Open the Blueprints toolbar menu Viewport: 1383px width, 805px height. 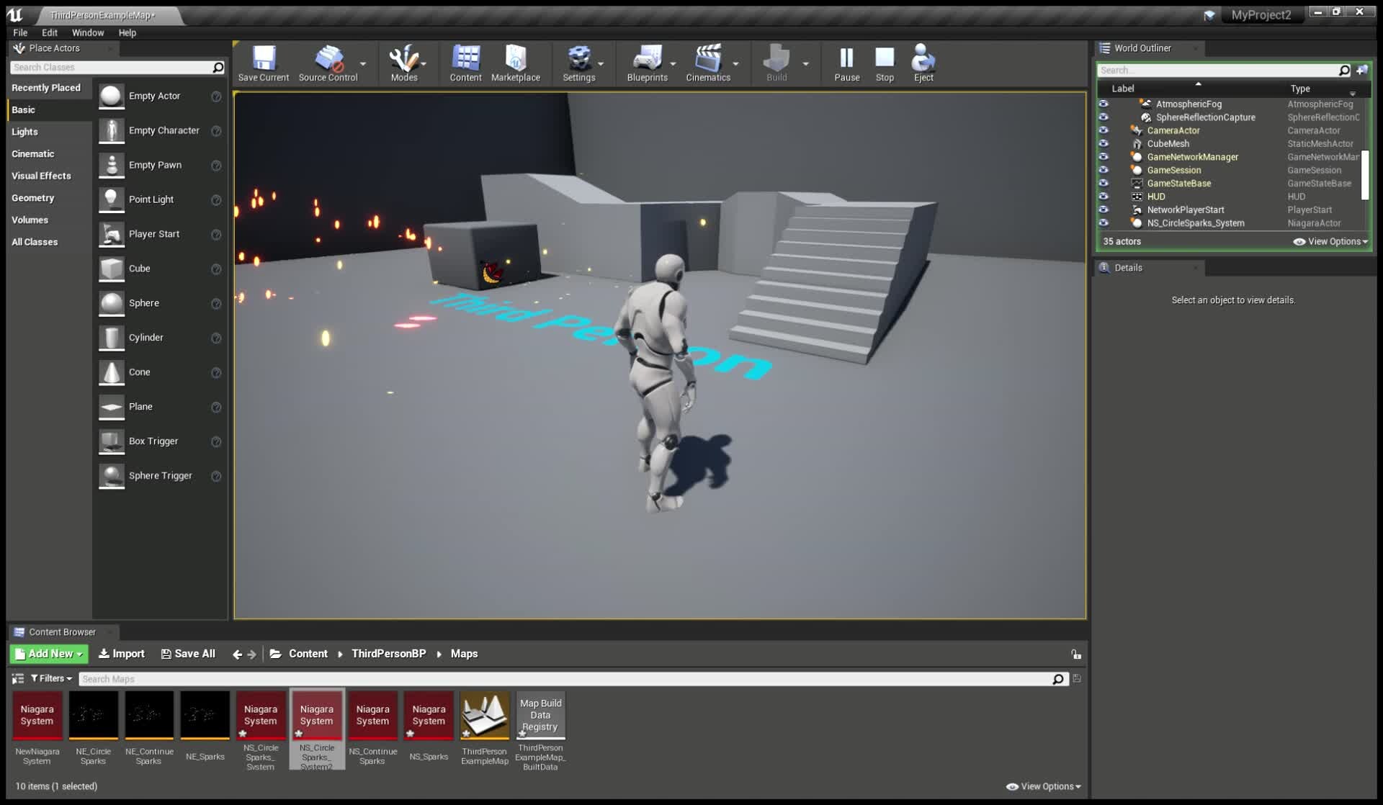click(x=647, y=63)
